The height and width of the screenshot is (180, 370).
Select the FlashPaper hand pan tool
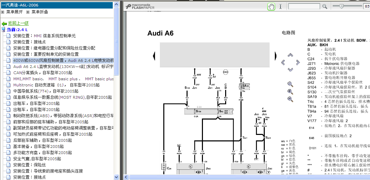point(271,6)
